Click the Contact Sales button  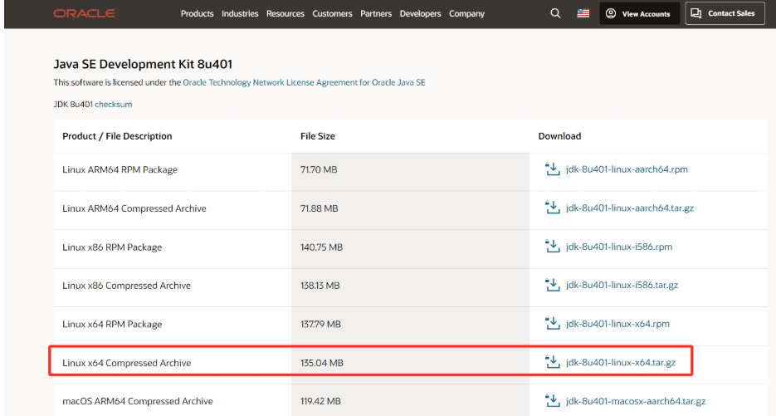tap(725, 13)
